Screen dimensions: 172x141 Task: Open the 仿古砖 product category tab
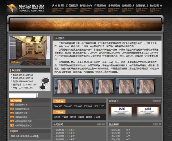click(59, 101)
